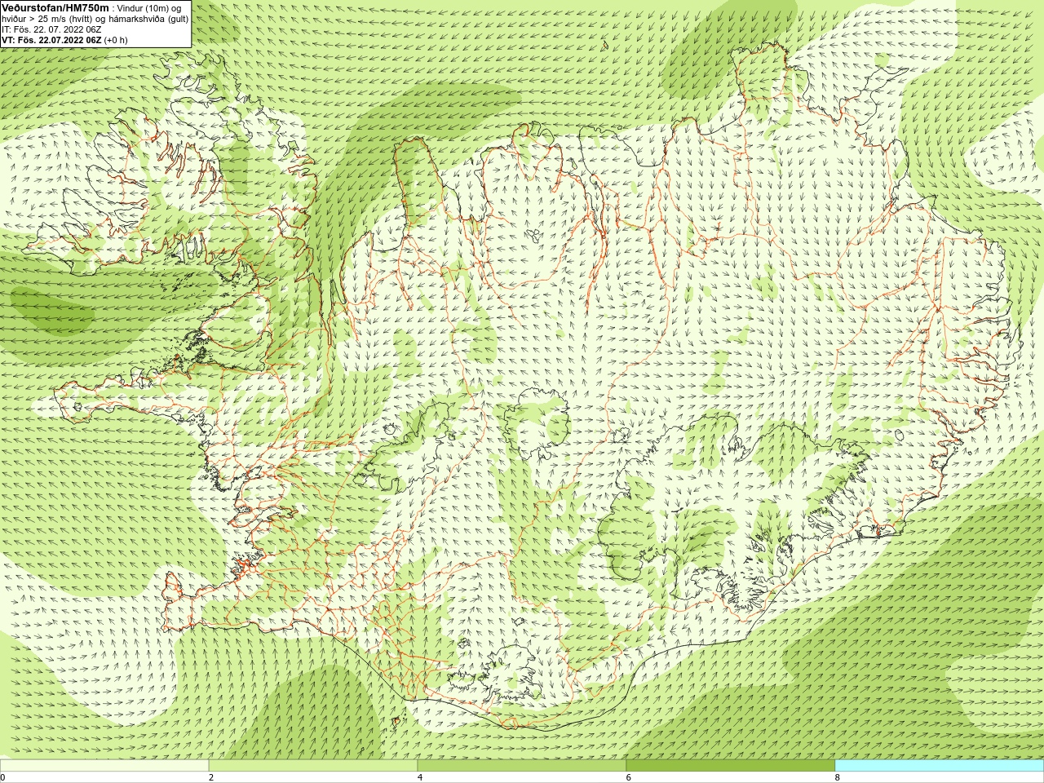1044x783 pixels.
Task: Click the 'IT: Fös. 22. 07. 2022 06Z' line
Action: [51, 29]
